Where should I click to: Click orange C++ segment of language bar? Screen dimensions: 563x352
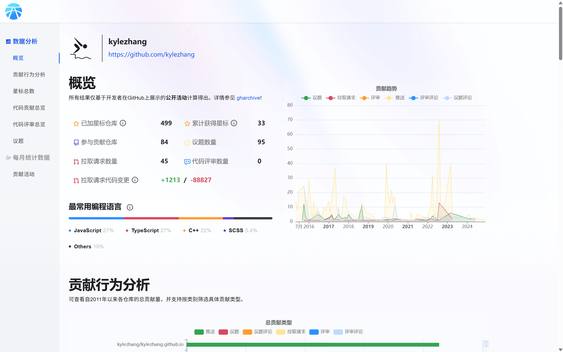point(201,218)
